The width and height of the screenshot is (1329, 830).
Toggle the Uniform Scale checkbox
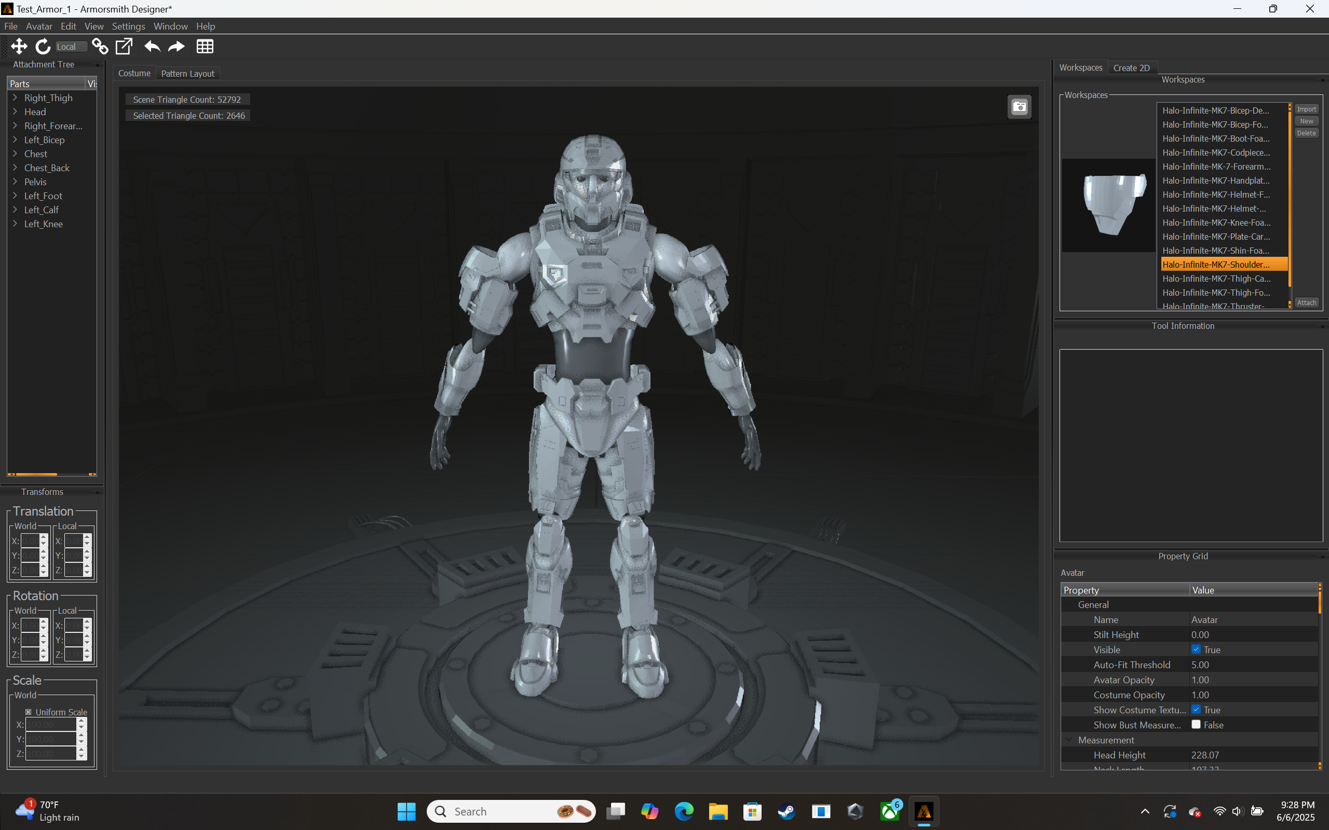(29, 712)
